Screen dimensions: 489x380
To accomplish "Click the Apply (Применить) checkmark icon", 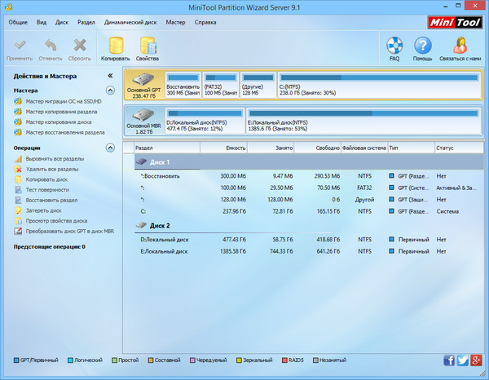I will click(20, 46).
